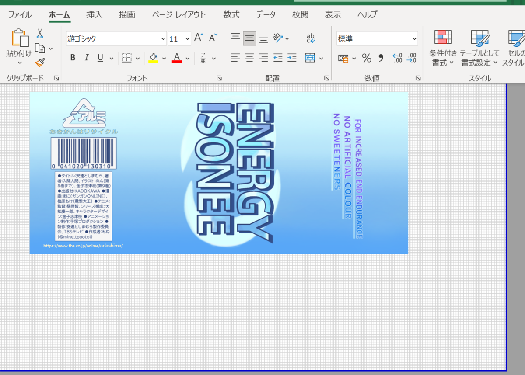Select the ホーム tab
Viewport: 525px width, 375px height.
tap(59, 14)
